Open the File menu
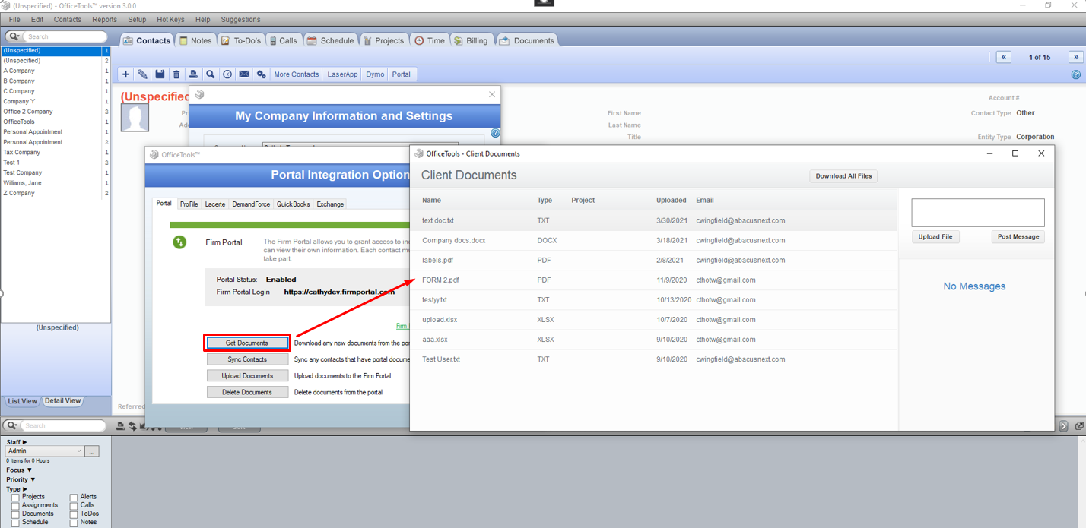This screenshot has width=1086, height=528. click(14, 20)
